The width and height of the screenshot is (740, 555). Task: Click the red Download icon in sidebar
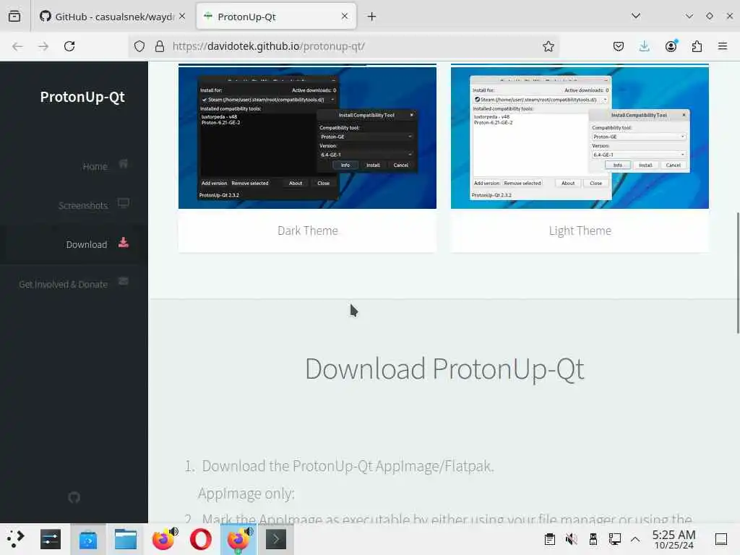(x=123, y=242)
